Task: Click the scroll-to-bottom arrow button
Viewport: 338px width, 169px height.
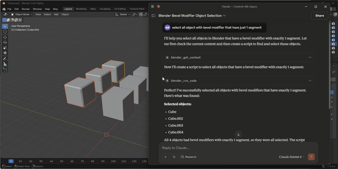Action: click(x=238, y=134)
